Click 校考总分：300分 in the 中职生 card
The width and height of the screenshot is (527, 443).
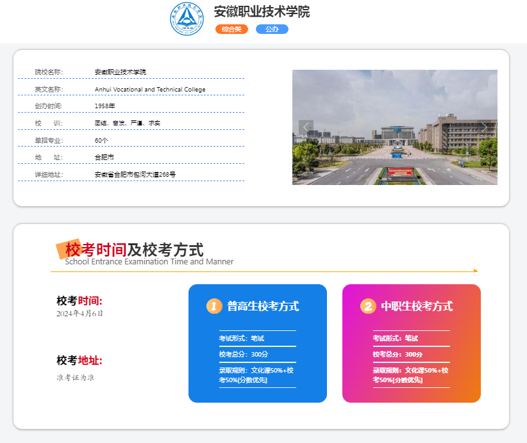tap(397, 354)
